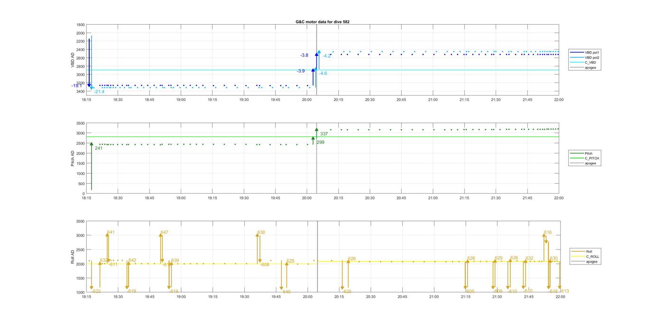Viewport: 664px width, 328px height.
Task: Click the '-19.1' annotation in the VBD plot
Action: point(77,86)
